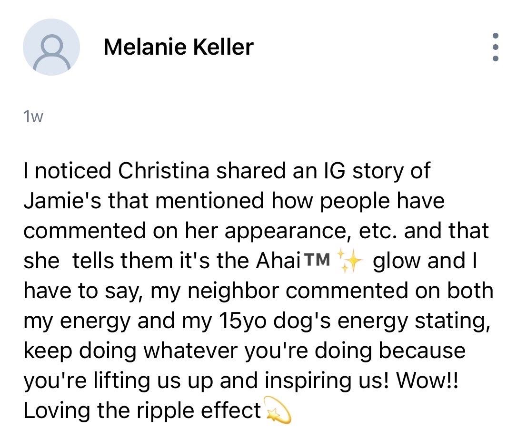Open the three-dot more options menu
The width and height of the screenshot is (527, 448).
[x=495, y=47]
